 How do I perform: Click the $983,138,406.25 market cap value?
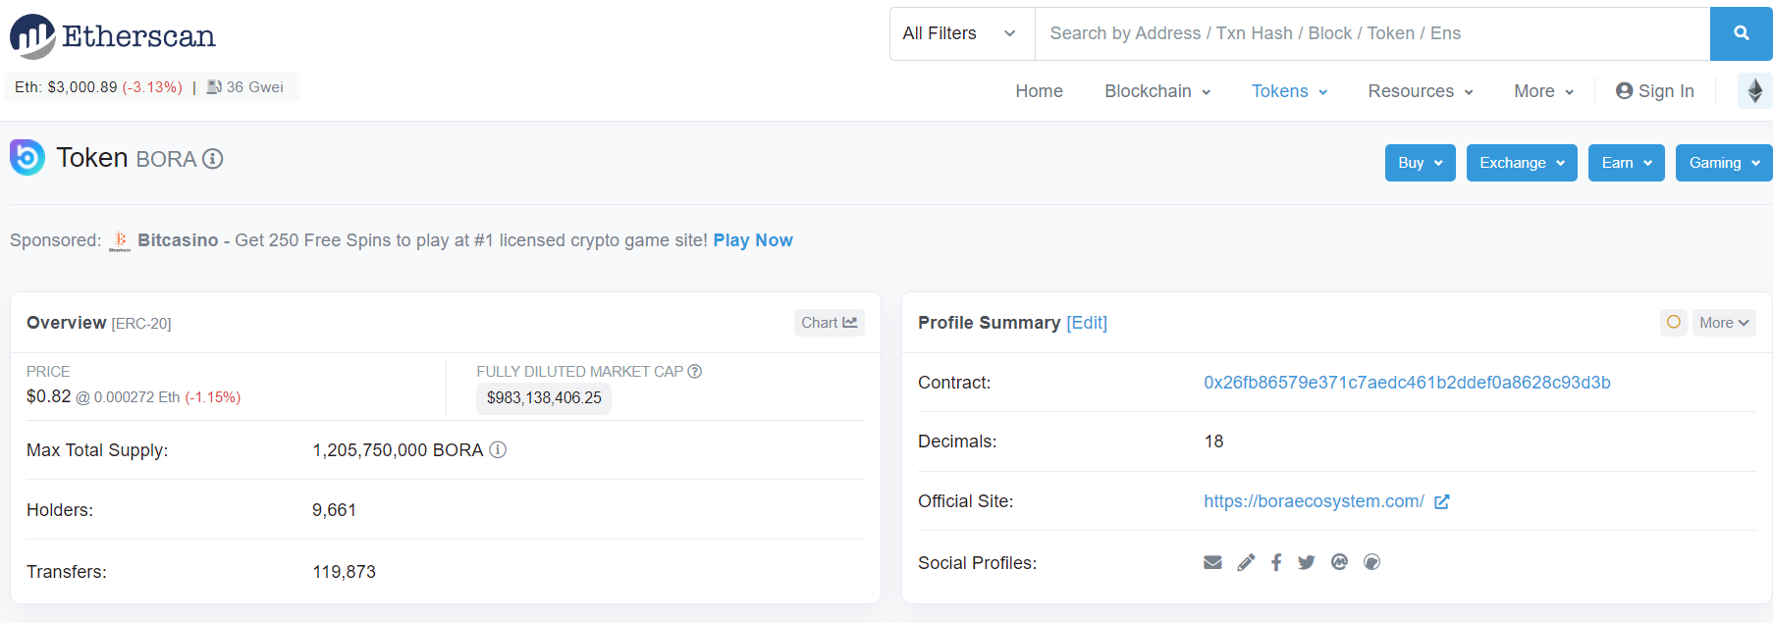pyautogui.click(x=544, y=398)
